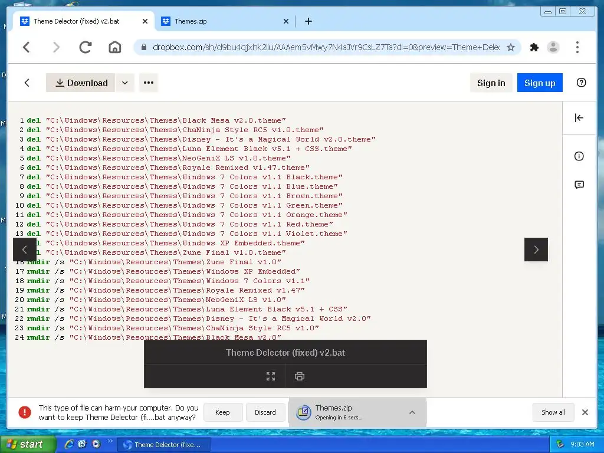Click the red download warning icon
Viewport: 604px width, 453px height.
tap(25, 412)
